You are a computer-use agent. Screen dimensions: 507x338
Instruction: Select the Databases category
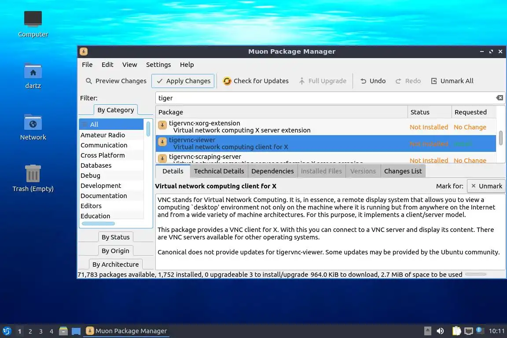[111, 165]
